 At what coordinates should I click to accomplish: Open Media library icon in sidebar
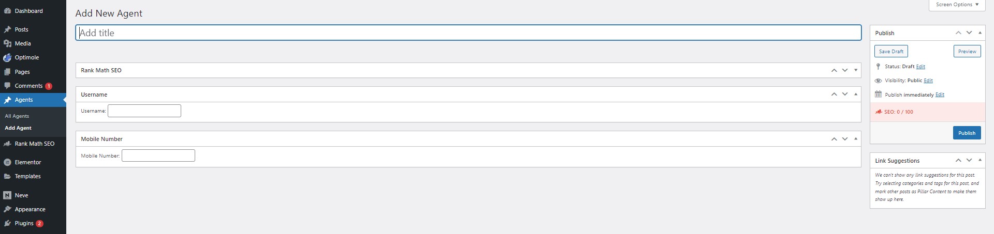pyautogui.click(x=7, y=43)
